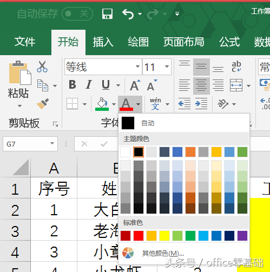Click the Increase Indent icon
Screen dimensions: 270x272
point(201,104)
